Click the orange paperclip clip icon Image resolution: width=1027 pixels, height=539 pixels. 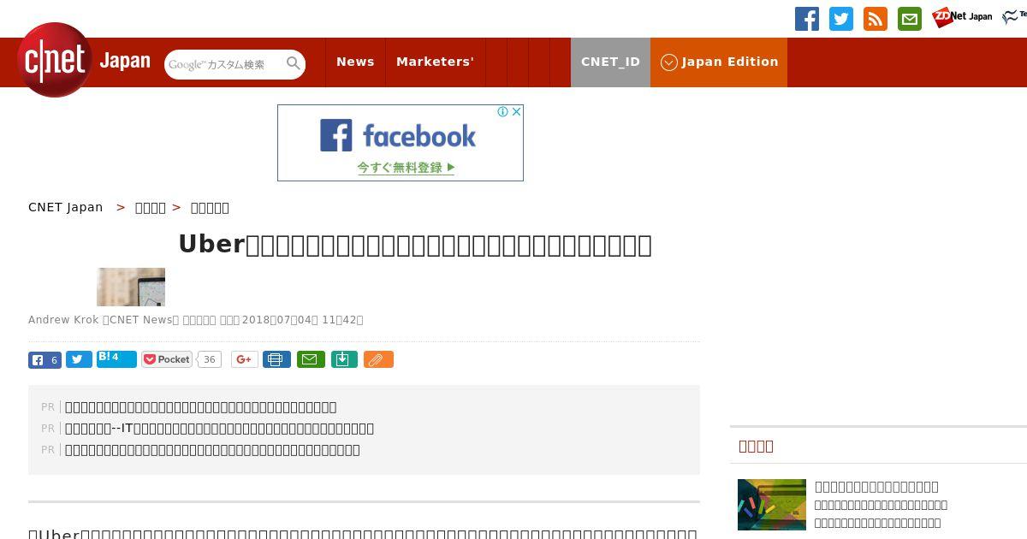click(378, 359)
